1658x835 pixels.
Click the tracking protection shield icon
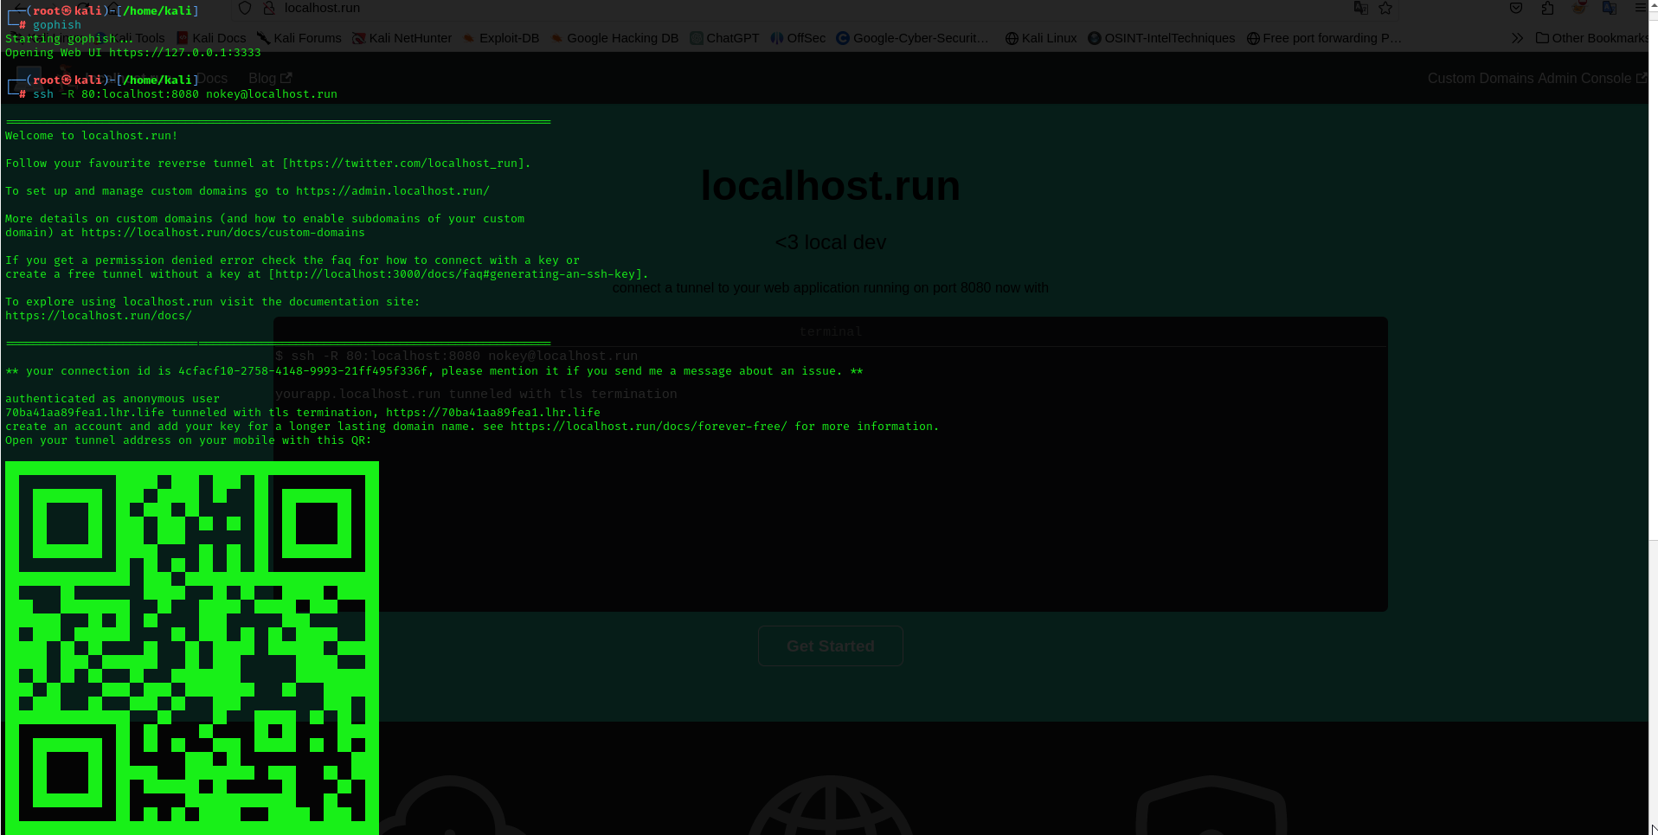tap(245, 8)
